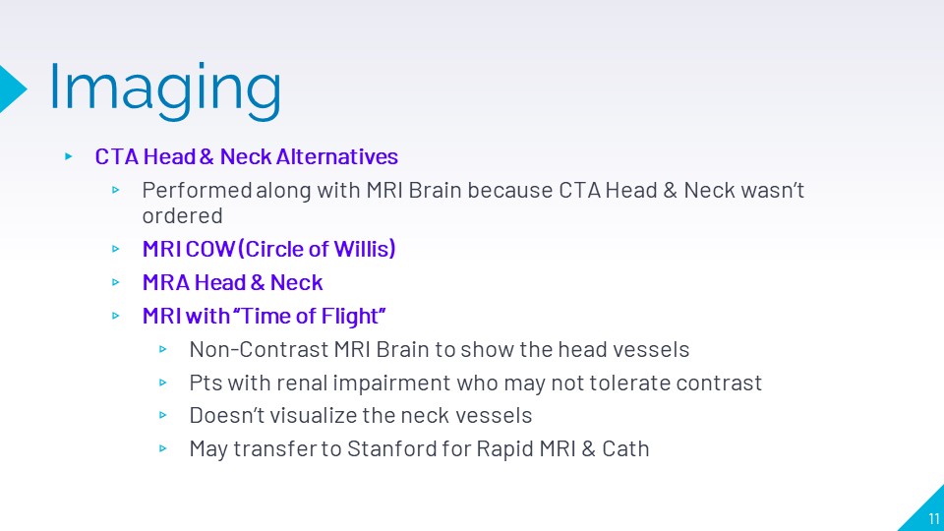Click the Imaging slide title
Image resolution: width=944 pixels, height=531 pixels.
[x=164, y=87]
